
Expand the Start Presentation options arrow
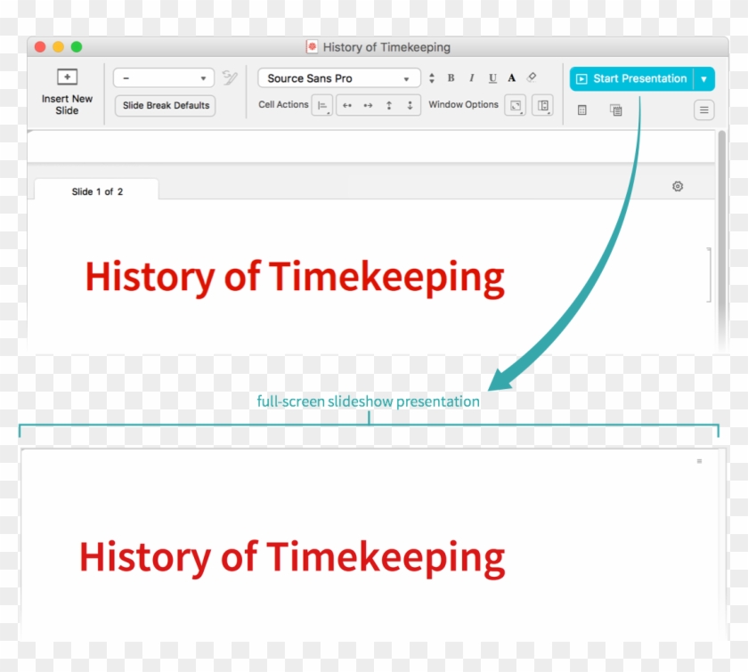(703, 78)
